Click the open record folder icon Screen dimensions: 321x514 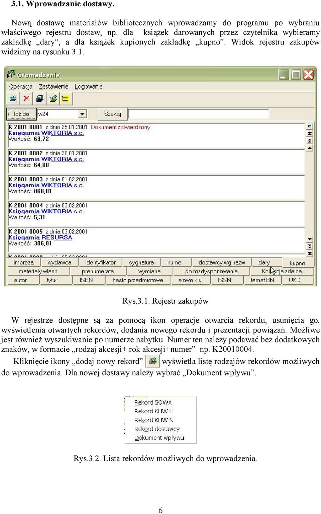pyautogui.click(x=13, y=98)
